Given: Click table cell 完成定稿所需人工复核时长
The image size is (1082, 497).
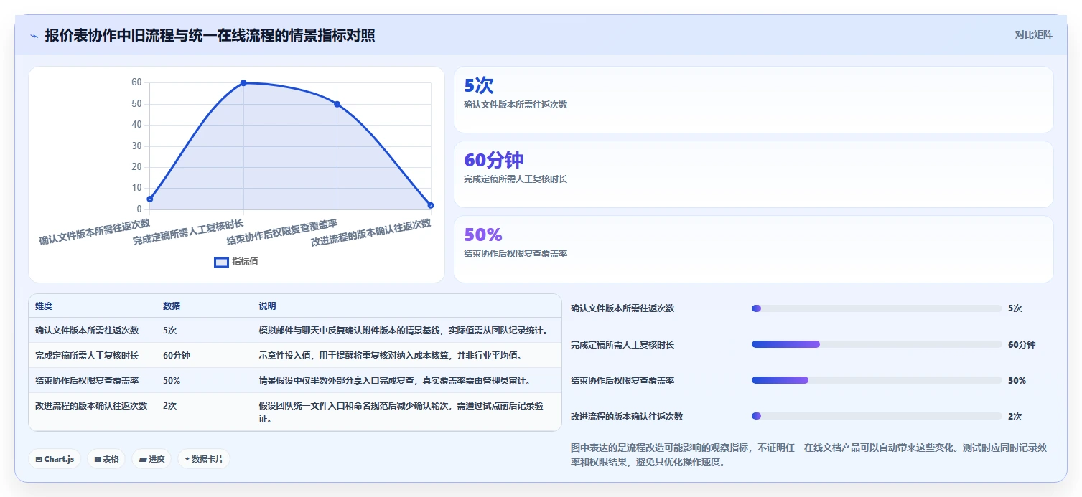Looking at the screenshot, I should pos(87,355).
